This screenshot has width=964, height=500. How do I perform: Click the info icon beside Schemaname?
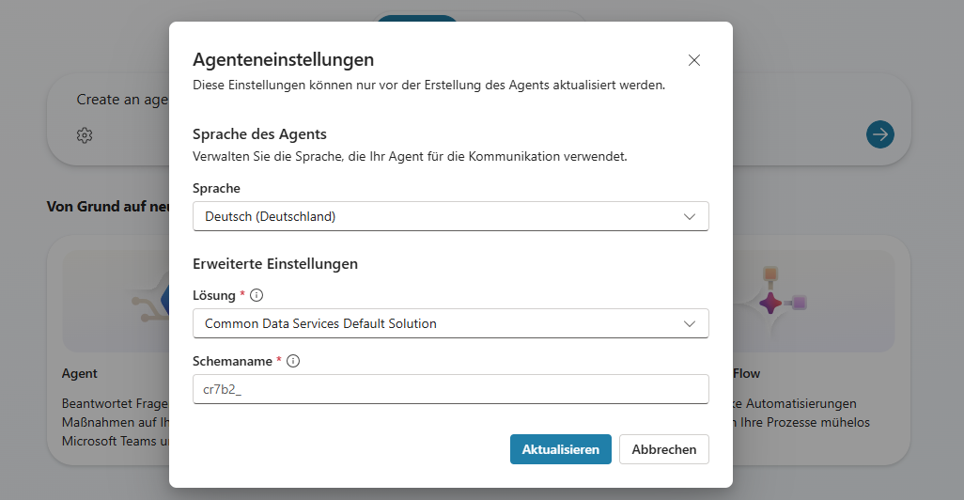coord(293,361)
